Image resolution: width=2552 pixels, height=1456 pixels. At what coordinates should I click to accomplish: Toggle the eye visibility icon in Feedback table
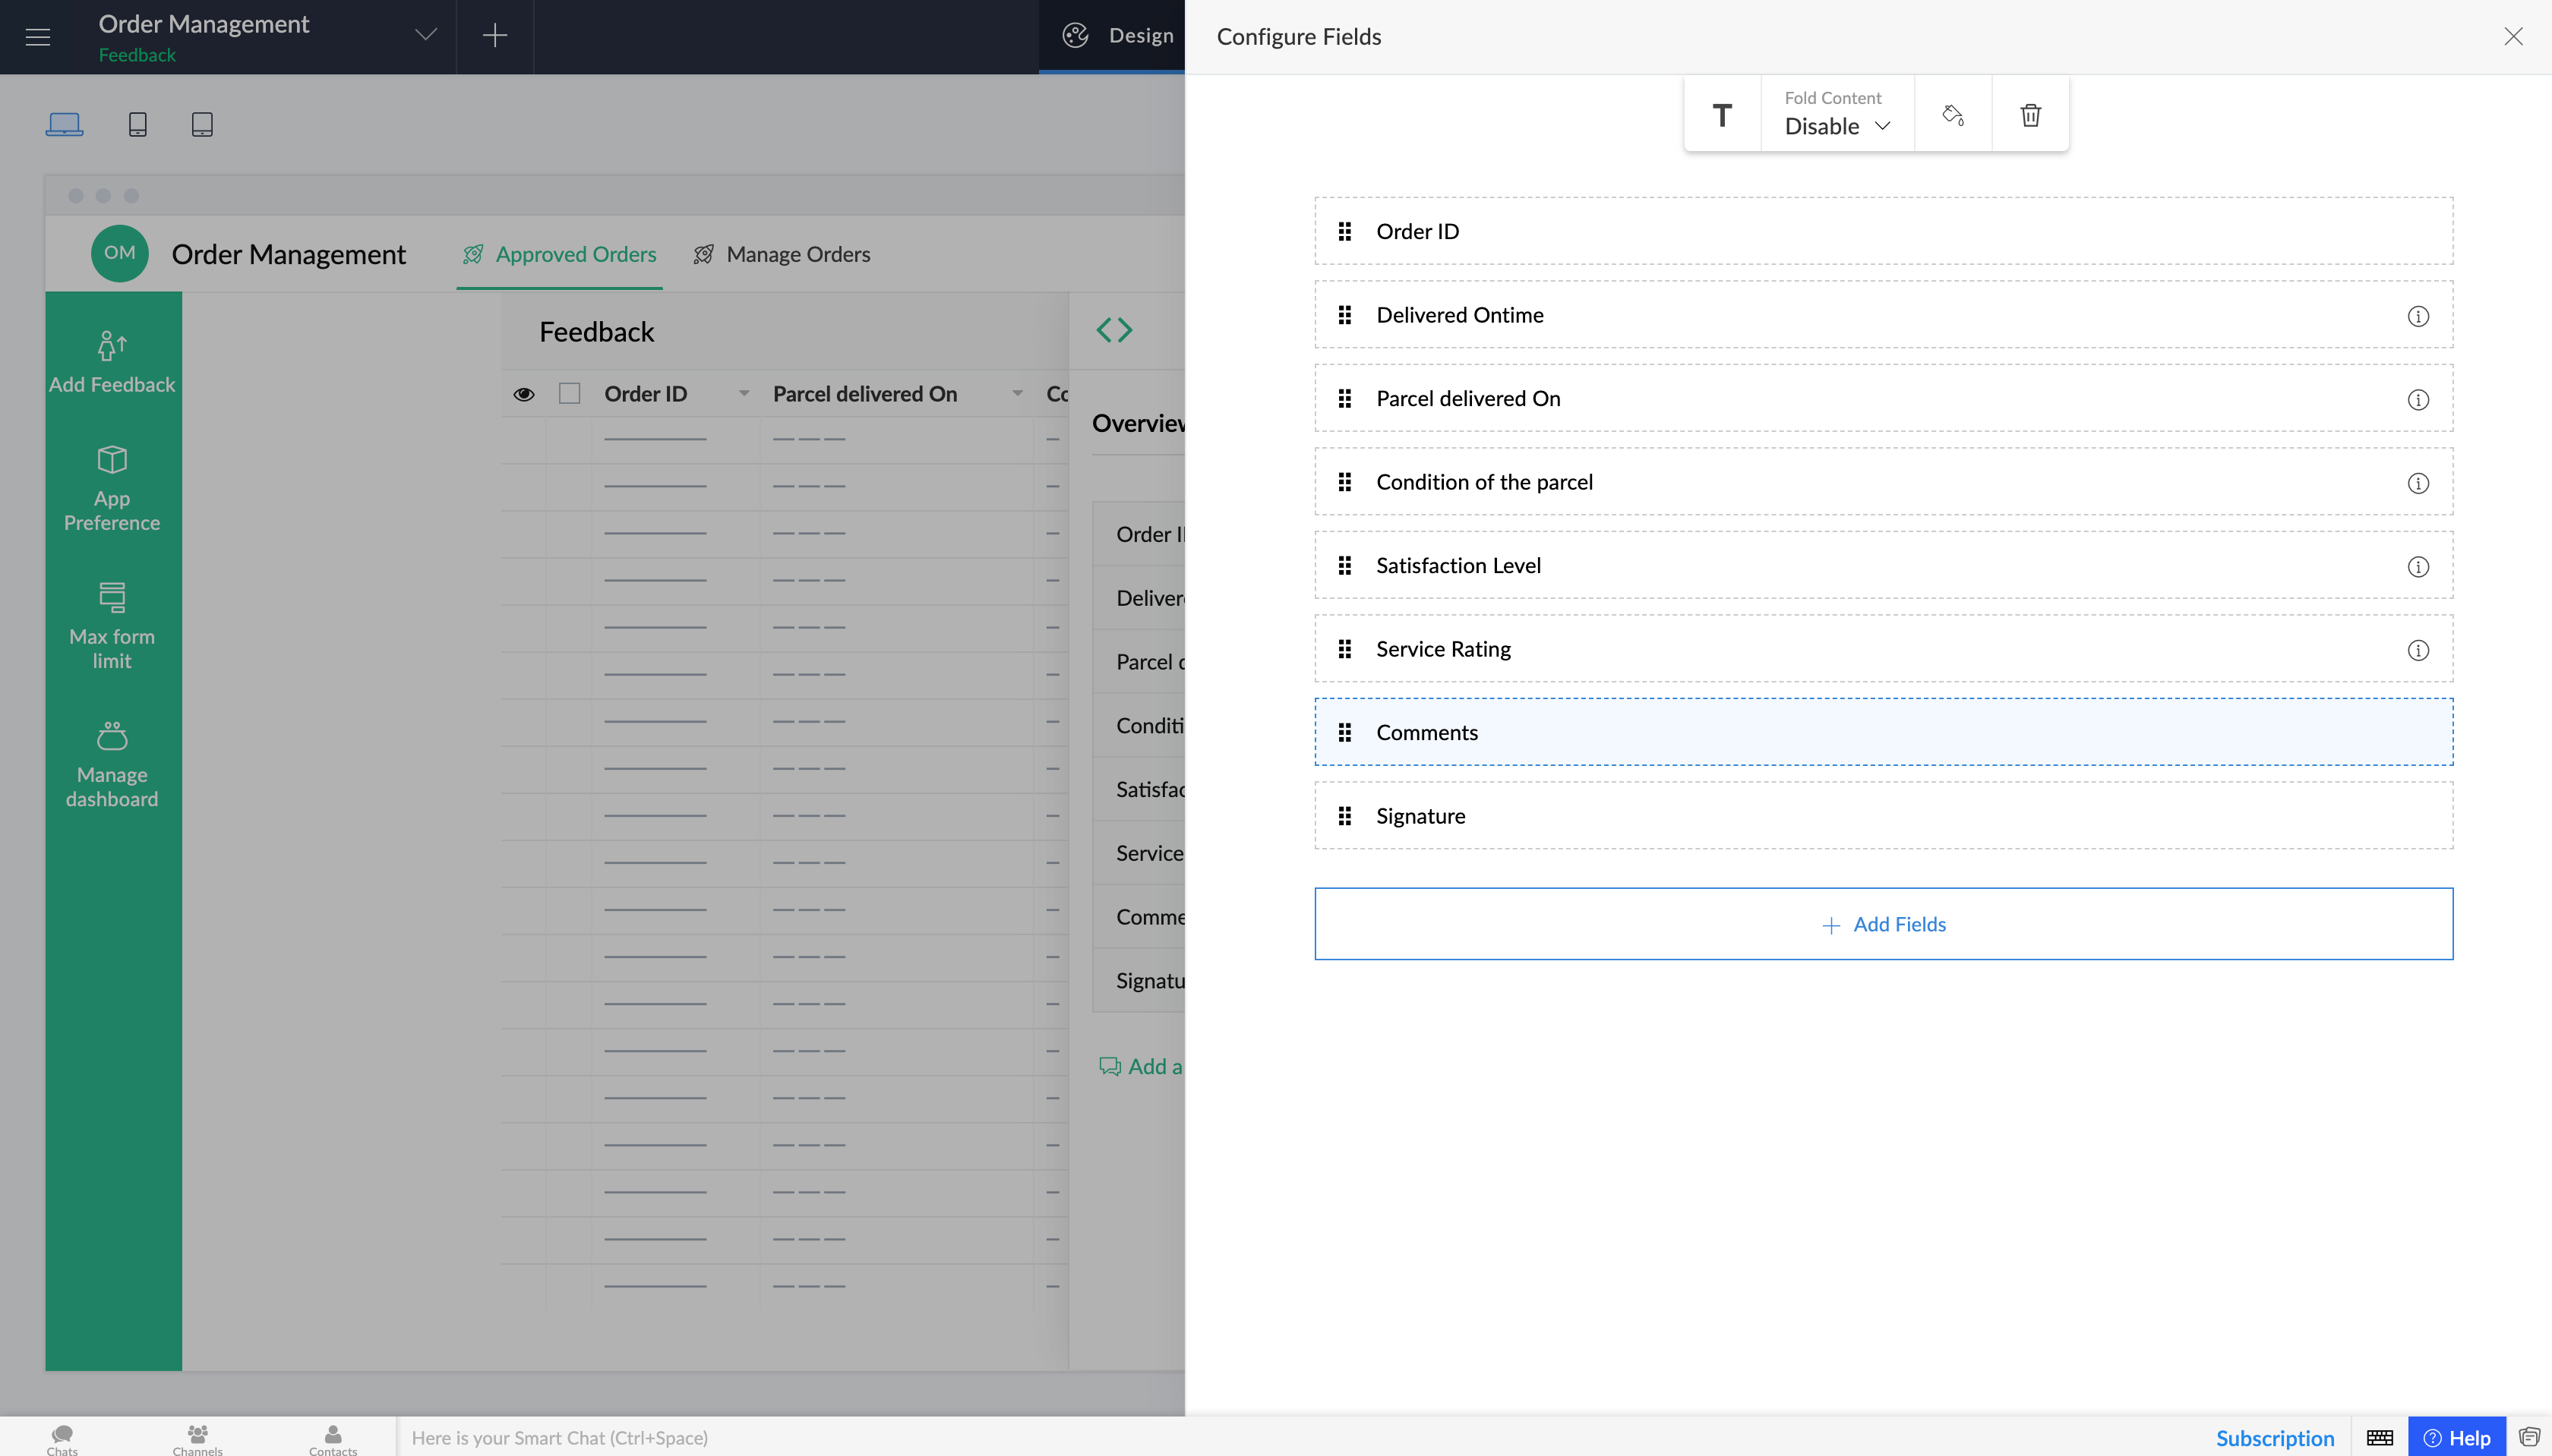tap(523, 394)
